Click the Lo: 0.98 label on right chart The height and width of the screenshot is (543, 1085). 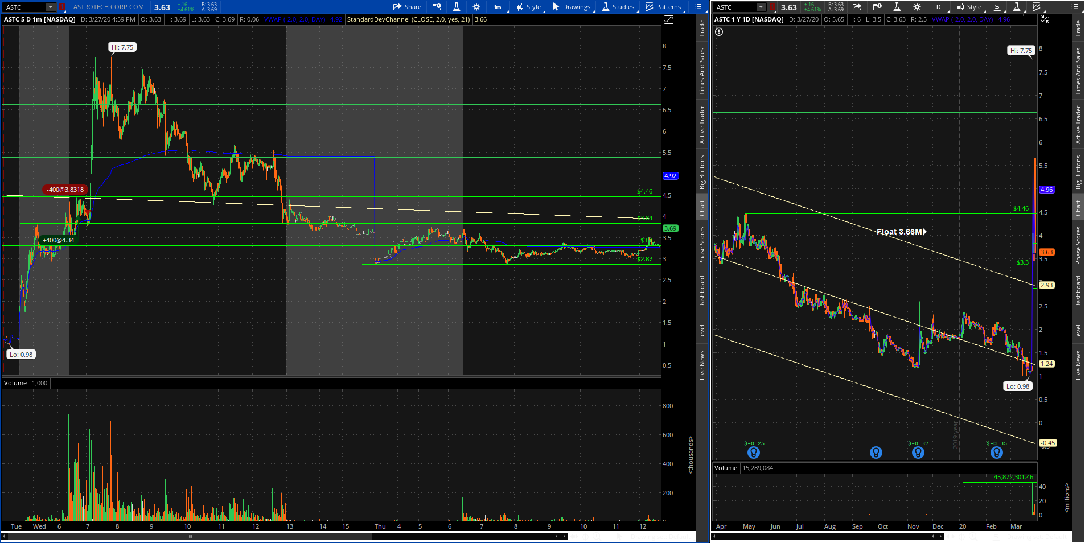[1018, 386]
